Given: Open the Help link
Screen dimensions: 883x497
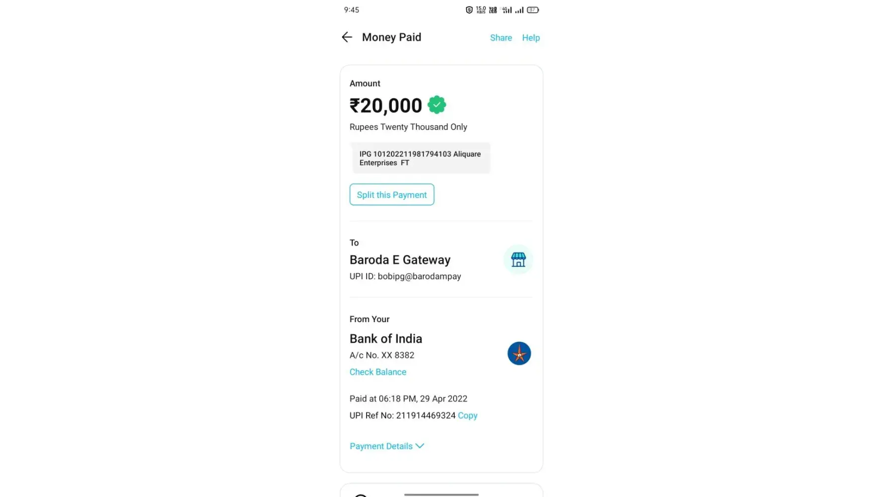Looking at the screenshot, I should tap(530, 38).
